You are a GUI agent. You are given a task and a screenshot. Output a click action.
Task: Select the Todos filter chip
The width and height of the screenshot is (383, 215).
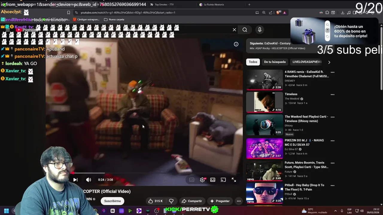tap(253, 62)
